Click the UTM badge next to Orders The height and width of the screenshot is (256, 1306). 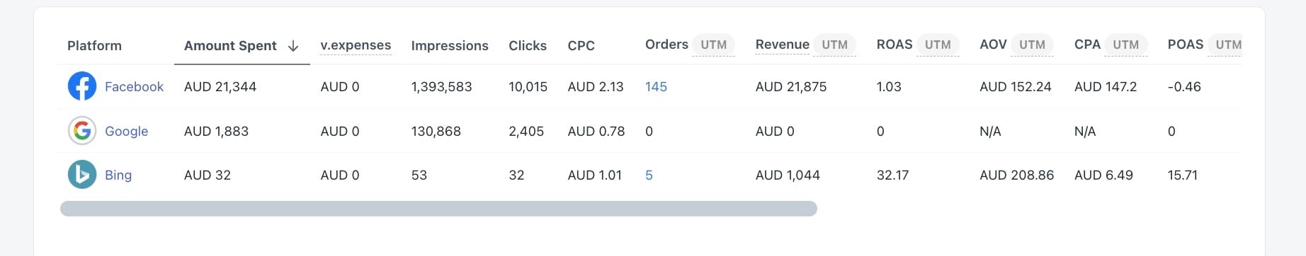(x=713, y=45)
